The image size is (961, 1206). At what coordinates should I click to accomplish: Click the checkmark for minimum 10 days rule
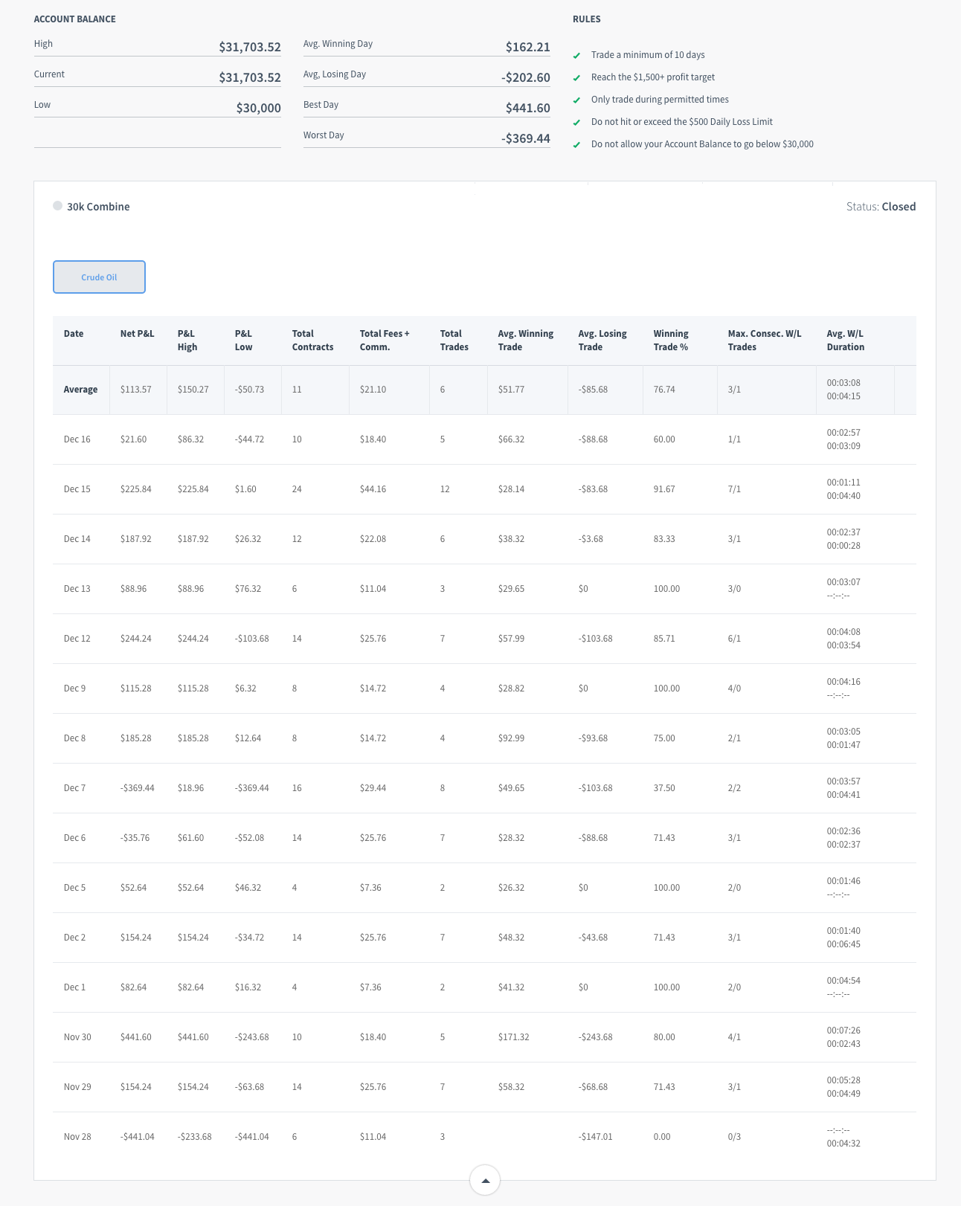point(576,56)
